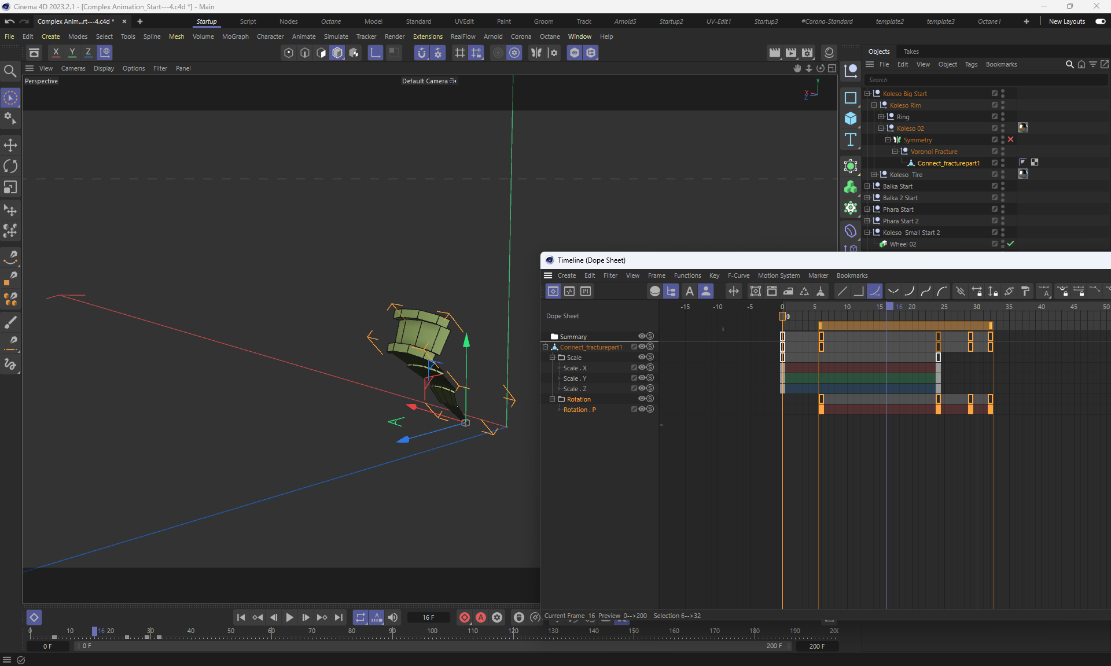Toggle visibility eye for Scale track
This screenshot has width=1111, height=666.
click(x=642, y=357)
